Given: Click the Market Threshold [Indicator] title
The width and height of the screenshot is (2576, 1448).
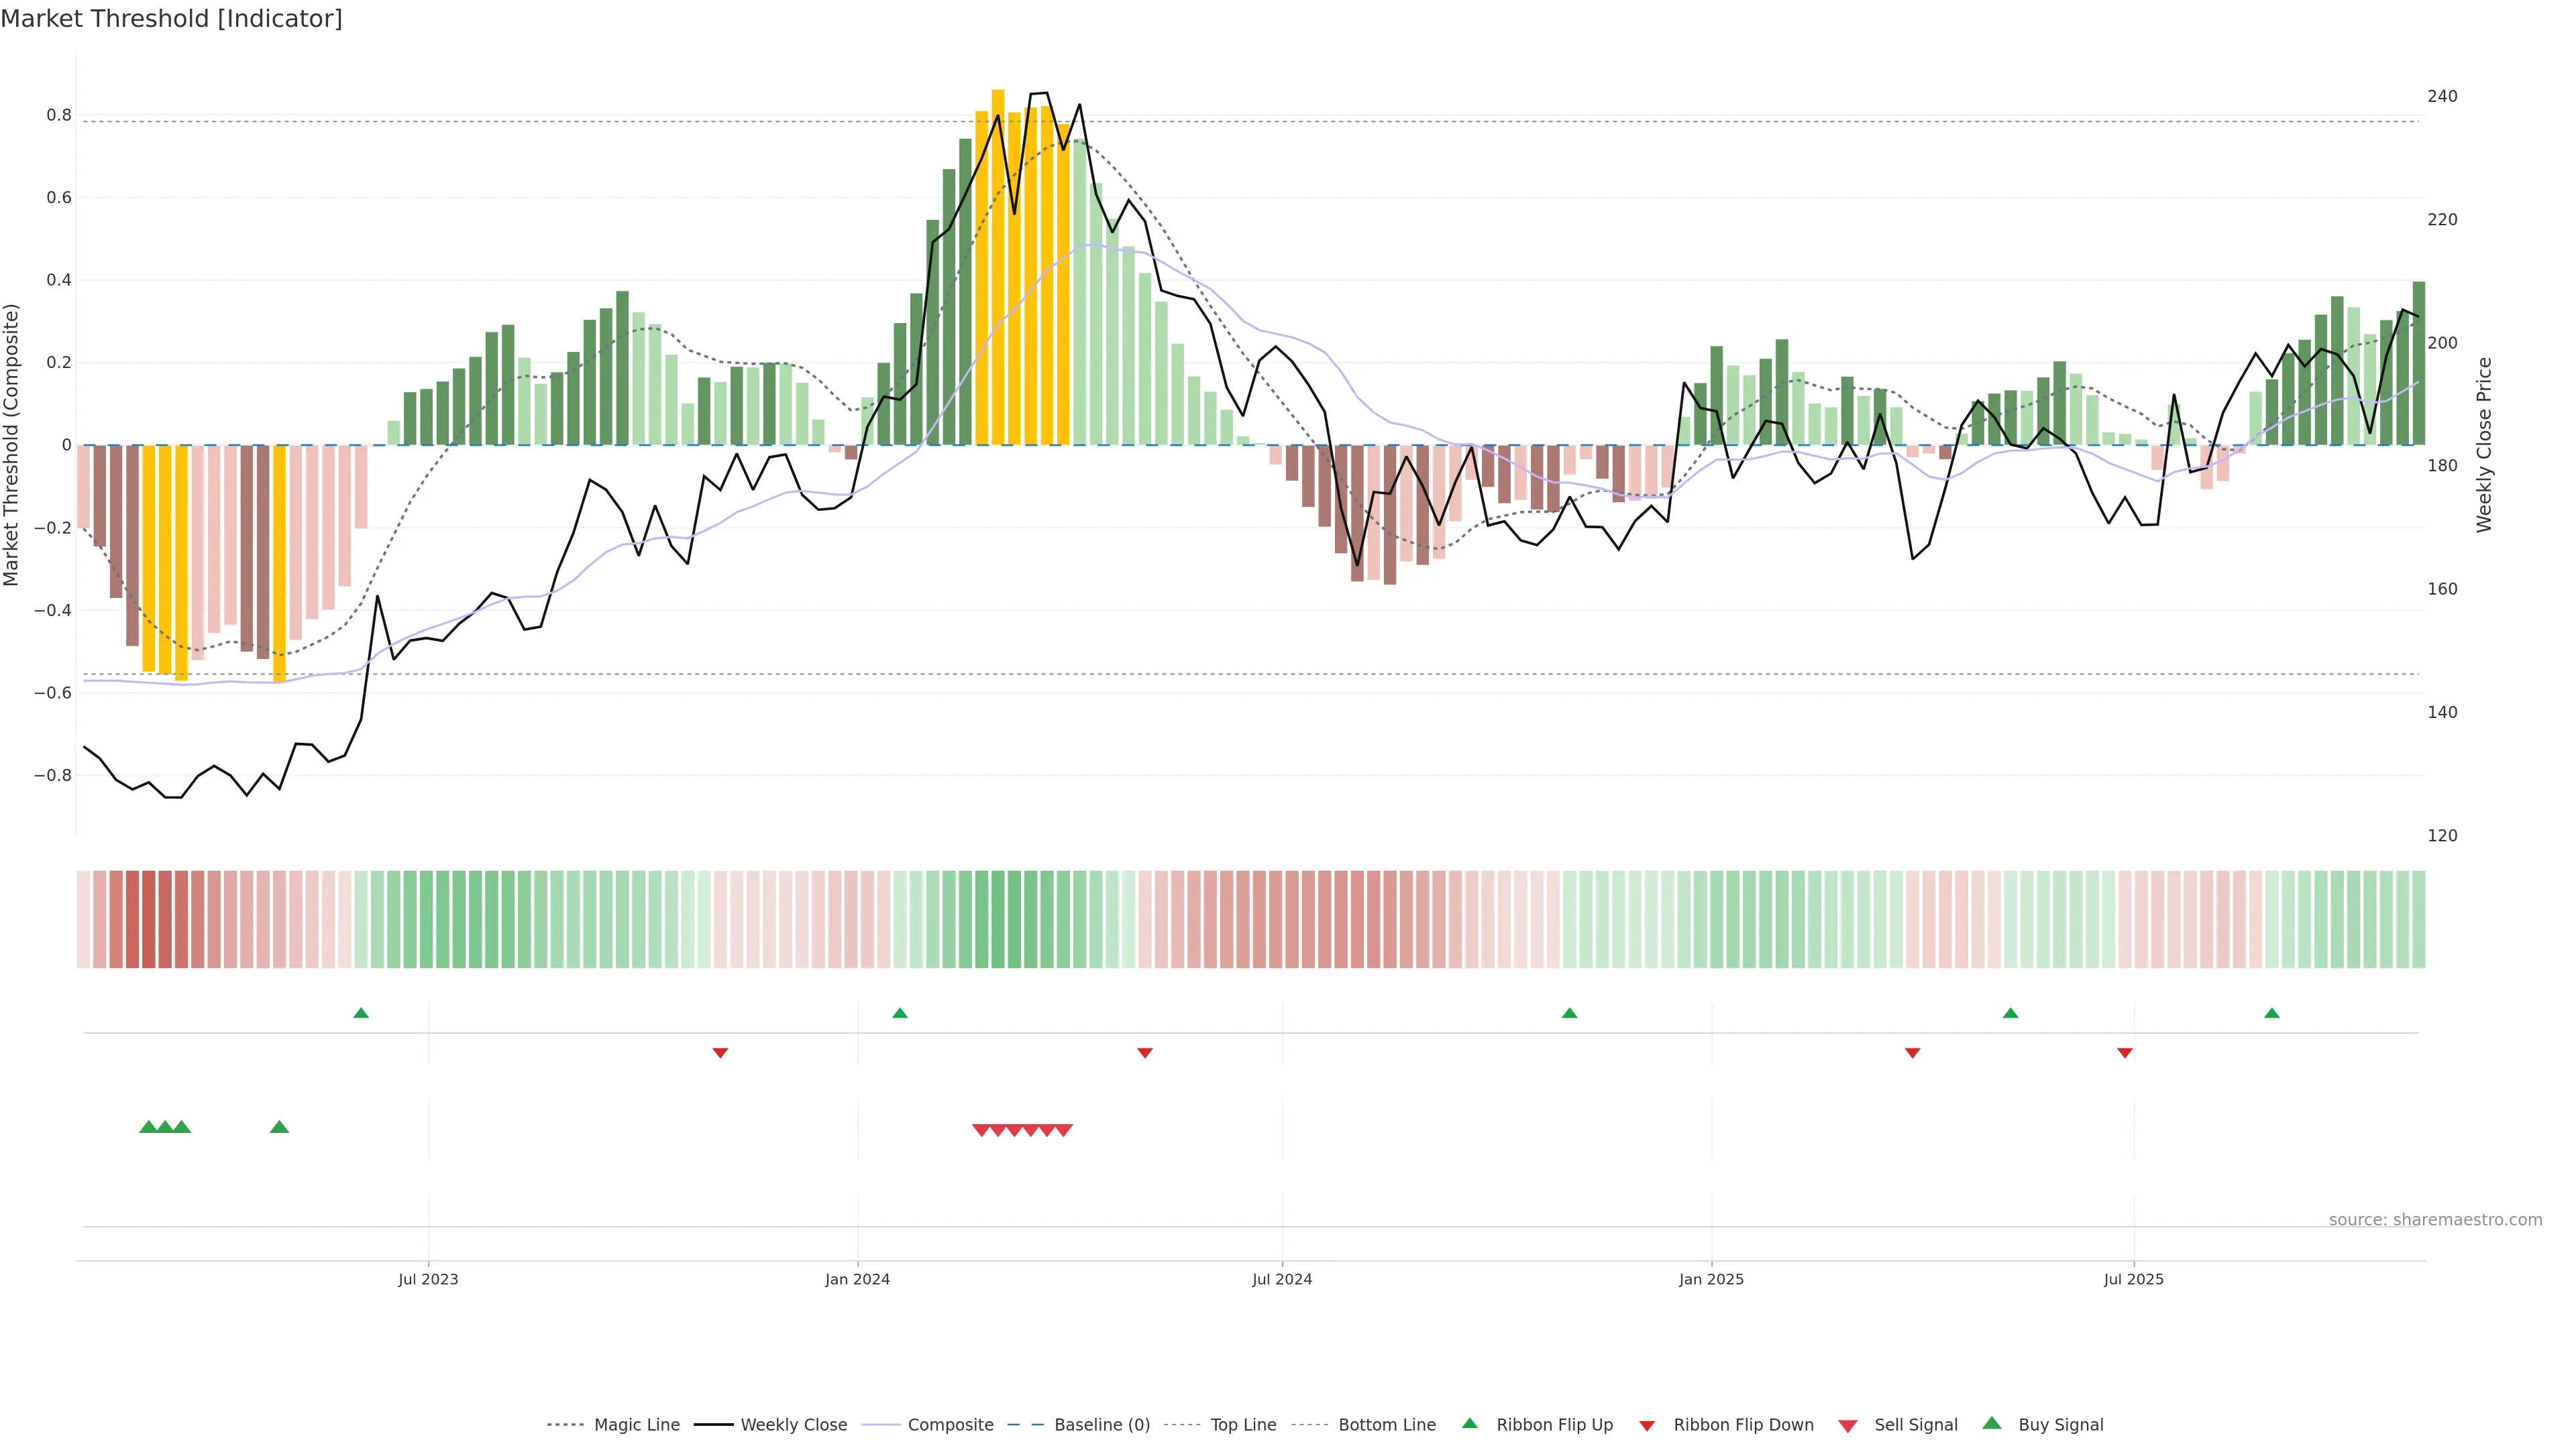Looking at the screenshot, I should click(171, 19).
